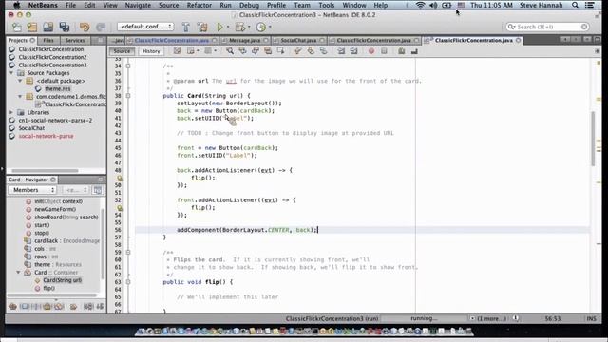The image size is (608, 342).
Task: Collapse the code fold at line 38
Action: coord(128,95)
